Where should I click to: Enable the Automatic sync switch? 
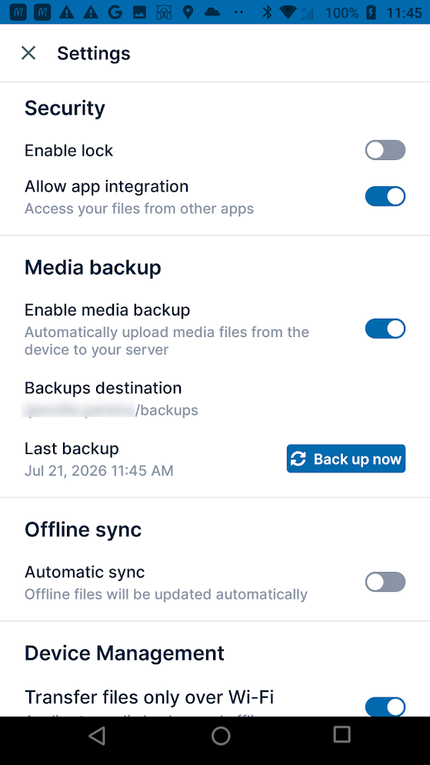click(385, 582)
